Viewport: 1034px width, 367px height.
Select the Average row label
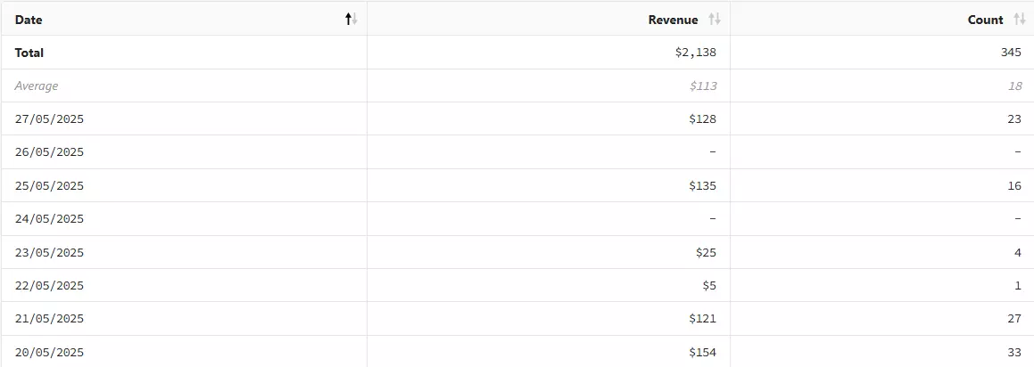[37, 86]
